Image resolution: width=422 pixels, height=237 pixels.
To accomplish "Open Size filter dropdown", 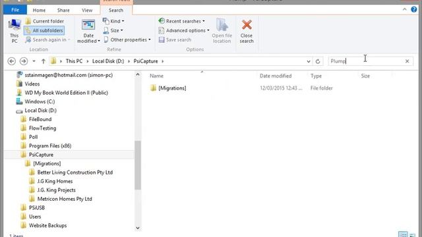I will (113, 30).
